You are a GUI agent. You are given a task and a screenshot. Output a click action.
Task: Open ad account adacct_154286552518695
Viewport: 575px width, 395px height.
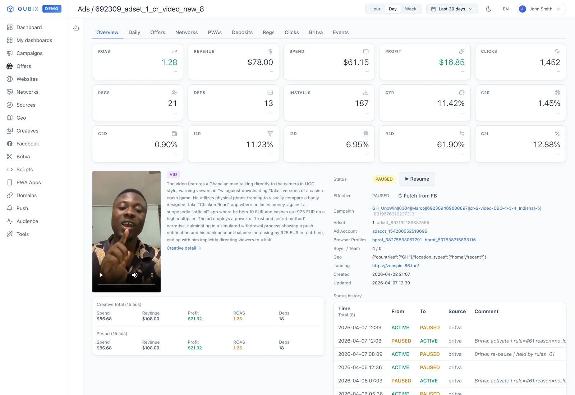point(400,231)
